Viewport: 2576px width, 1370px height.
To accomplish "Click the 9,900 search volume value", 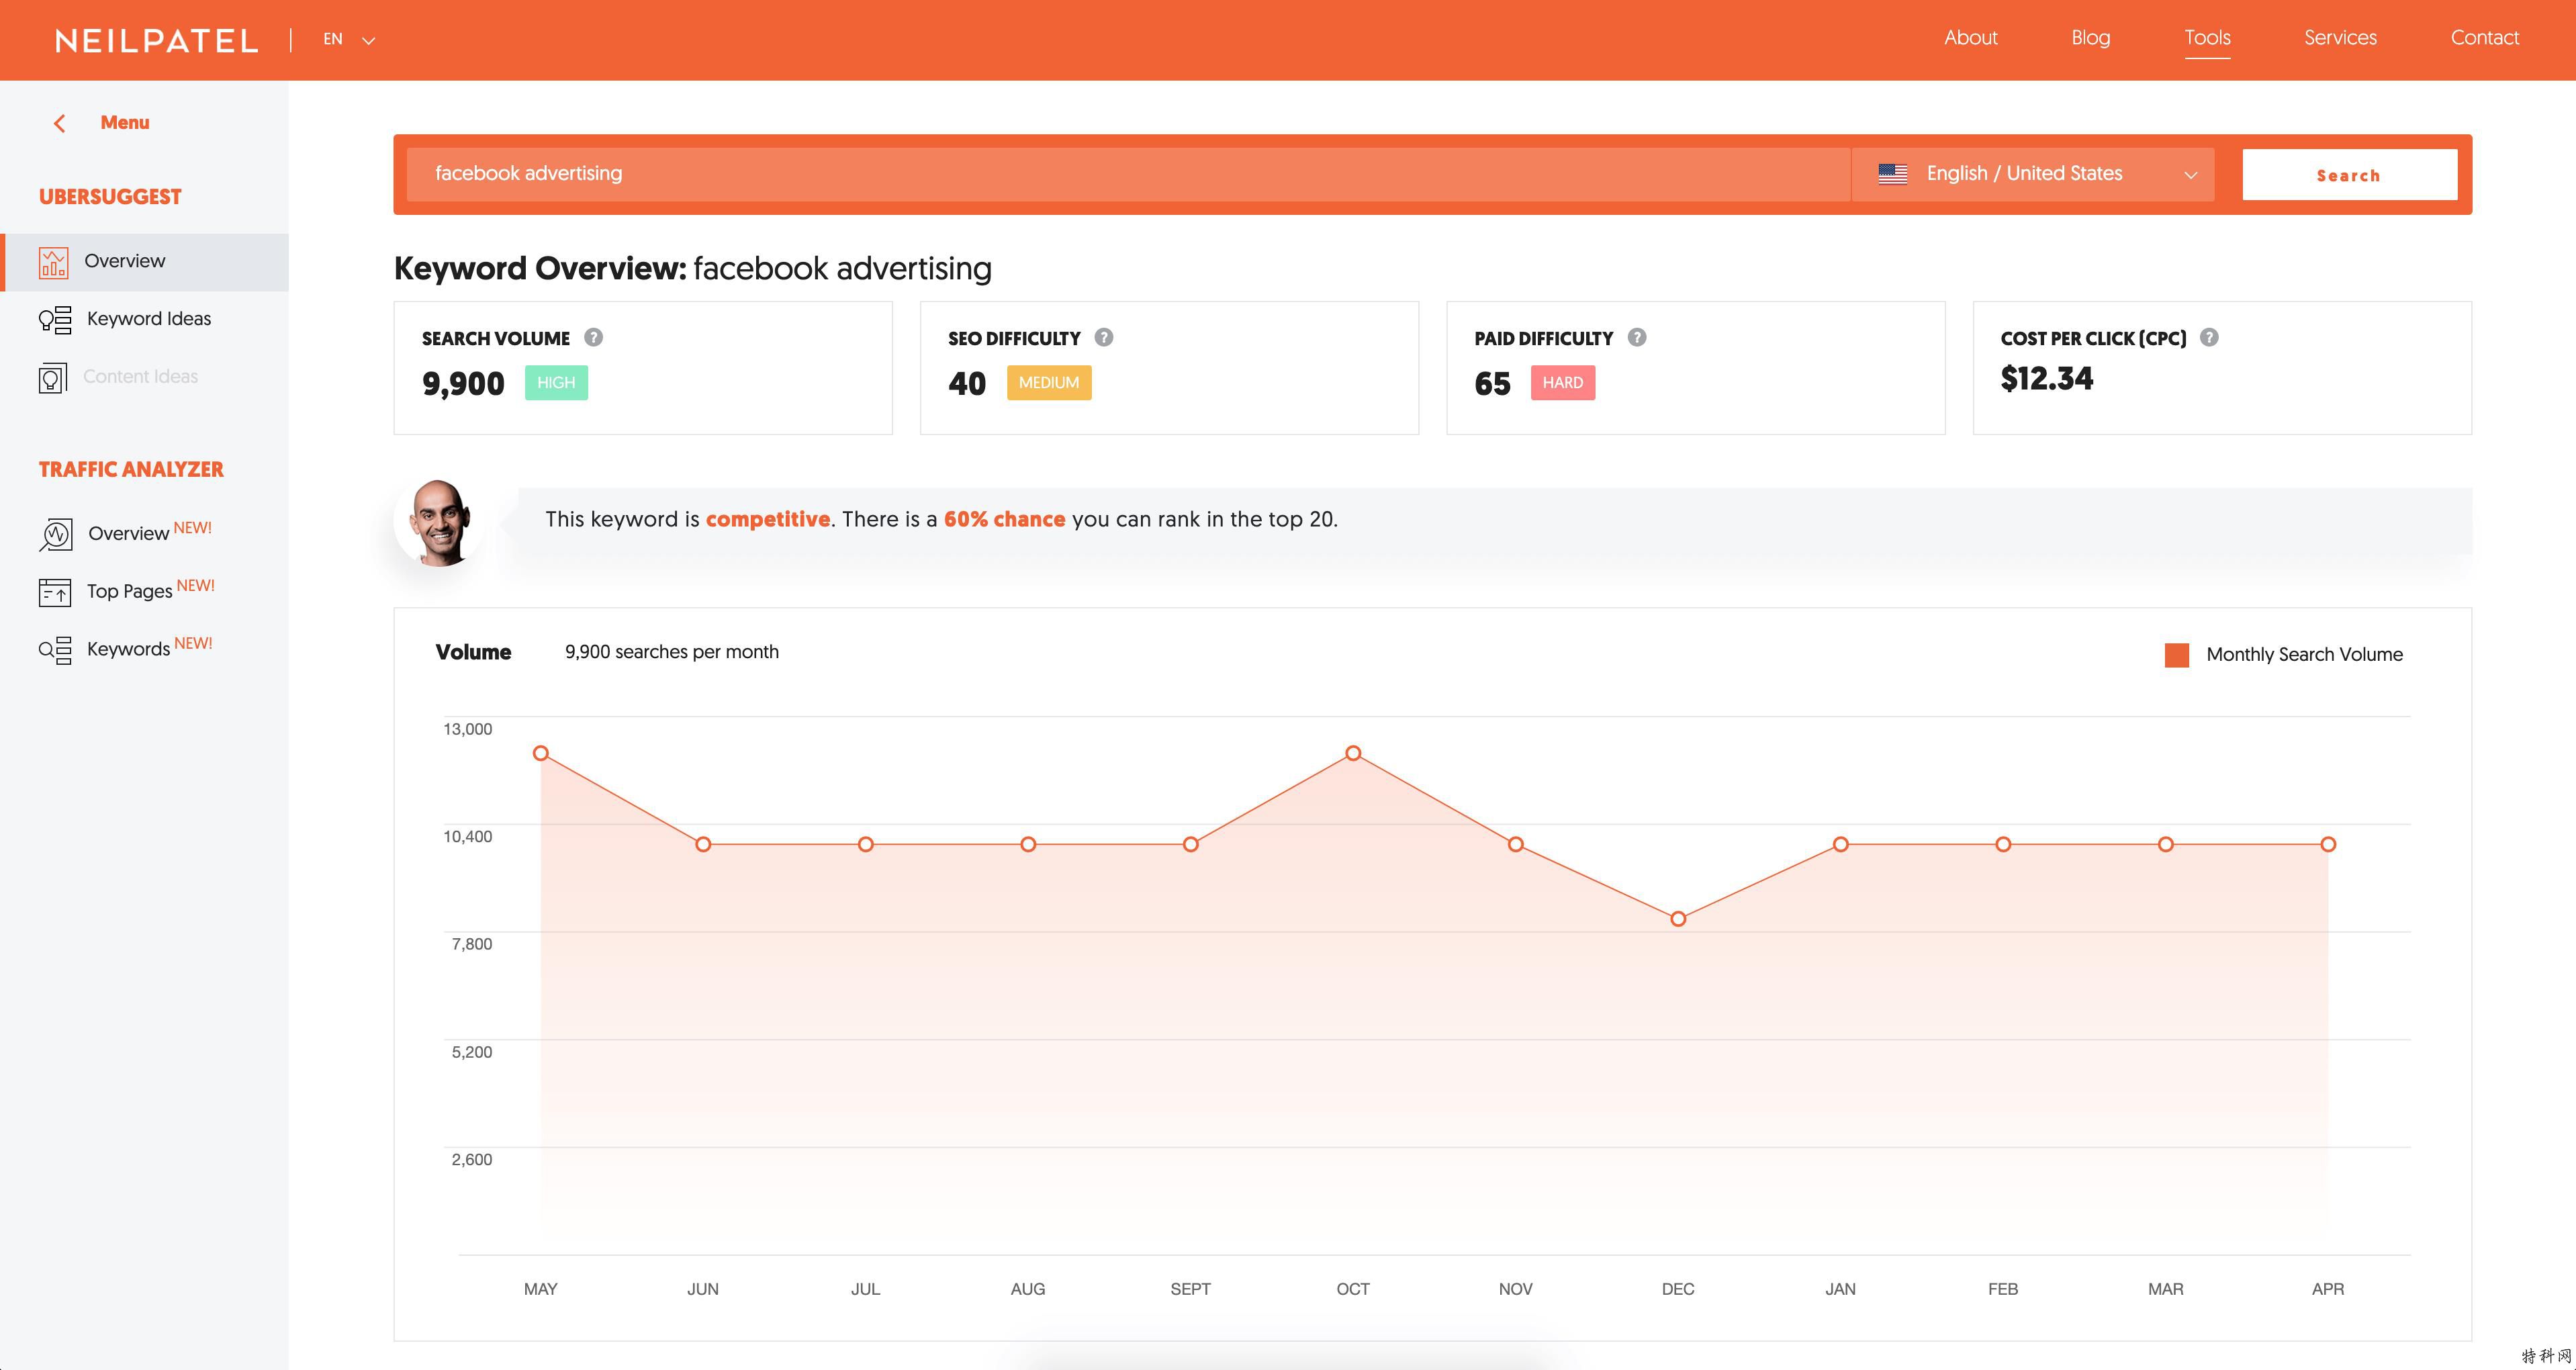I will tap(463, 384).
